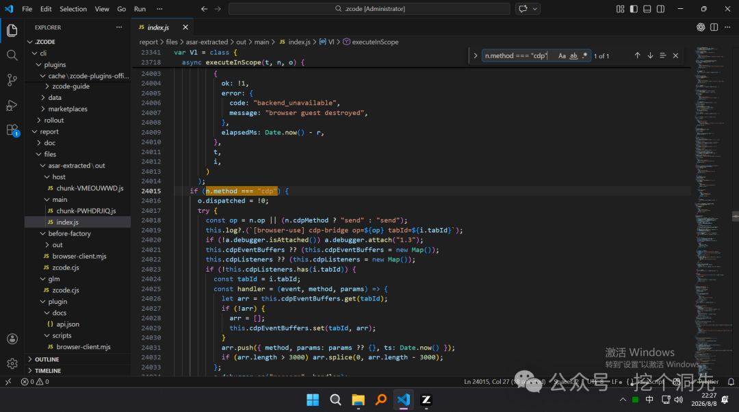This screenshot has height=412, width=739.
Task: Open the Selection menu
Action: coord(73,9)
